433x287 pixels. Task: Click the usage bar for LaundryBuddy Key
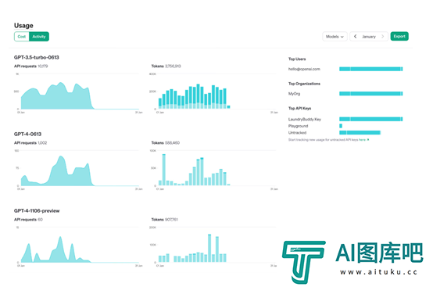pyautogui.click(x=371, y=119)
